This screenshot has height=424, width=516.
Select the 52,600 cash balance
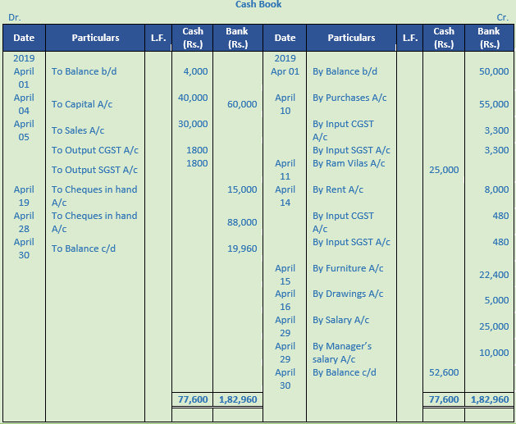(444, 372)
